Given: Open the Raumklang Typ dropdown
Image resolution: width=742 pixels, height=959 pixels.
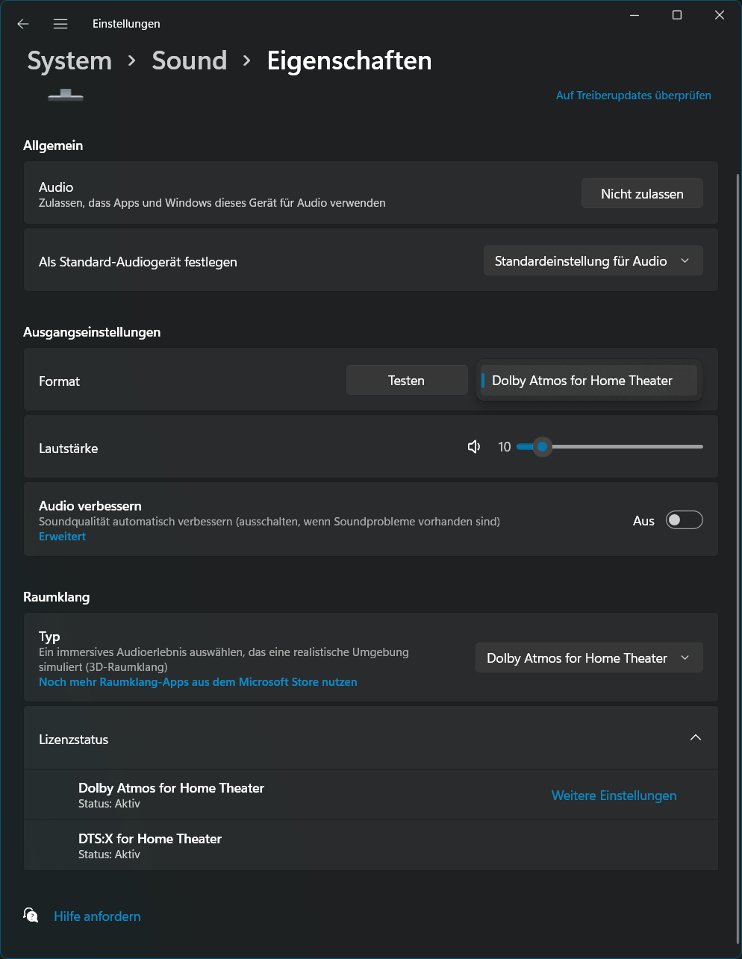Looking at the screenshot, I should point(589,657).
